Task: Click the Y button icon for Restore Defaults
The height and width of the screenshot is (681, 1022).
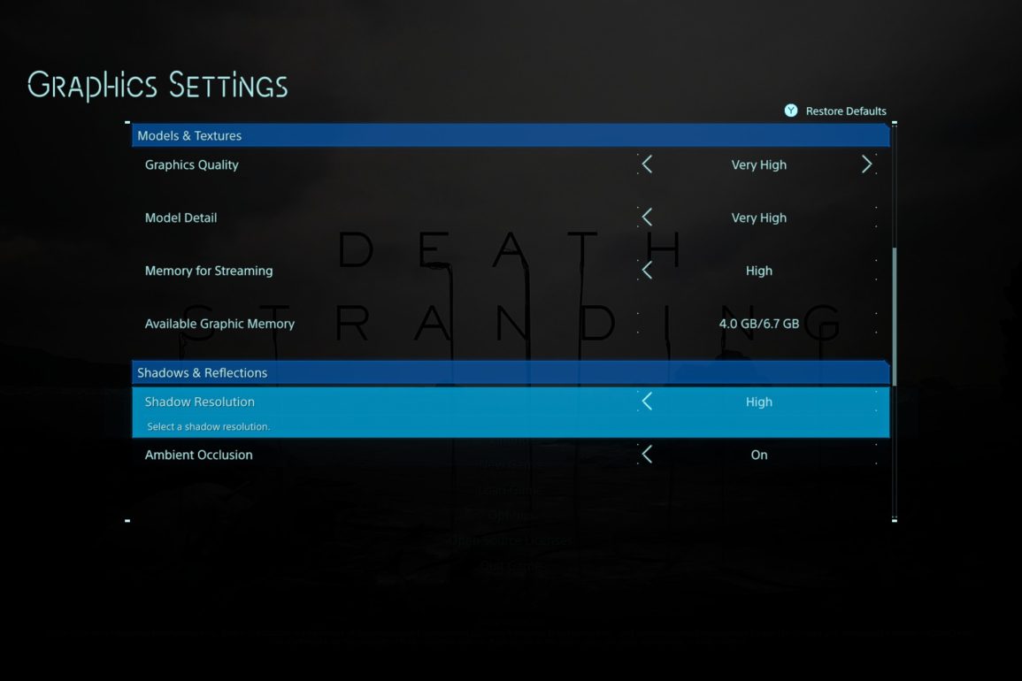Action: click(791, 111)
